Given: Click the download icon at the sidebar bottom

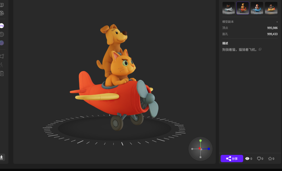Looking at the screenshot, I should click(x=2, y=157).
